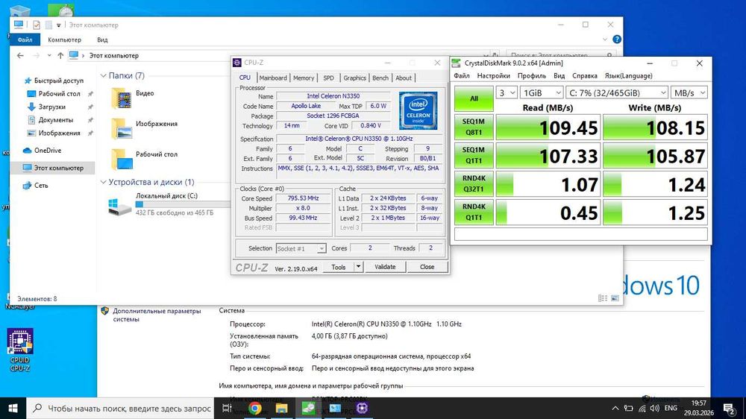Open Google Chrome from the taskbar

coord(255,408)
